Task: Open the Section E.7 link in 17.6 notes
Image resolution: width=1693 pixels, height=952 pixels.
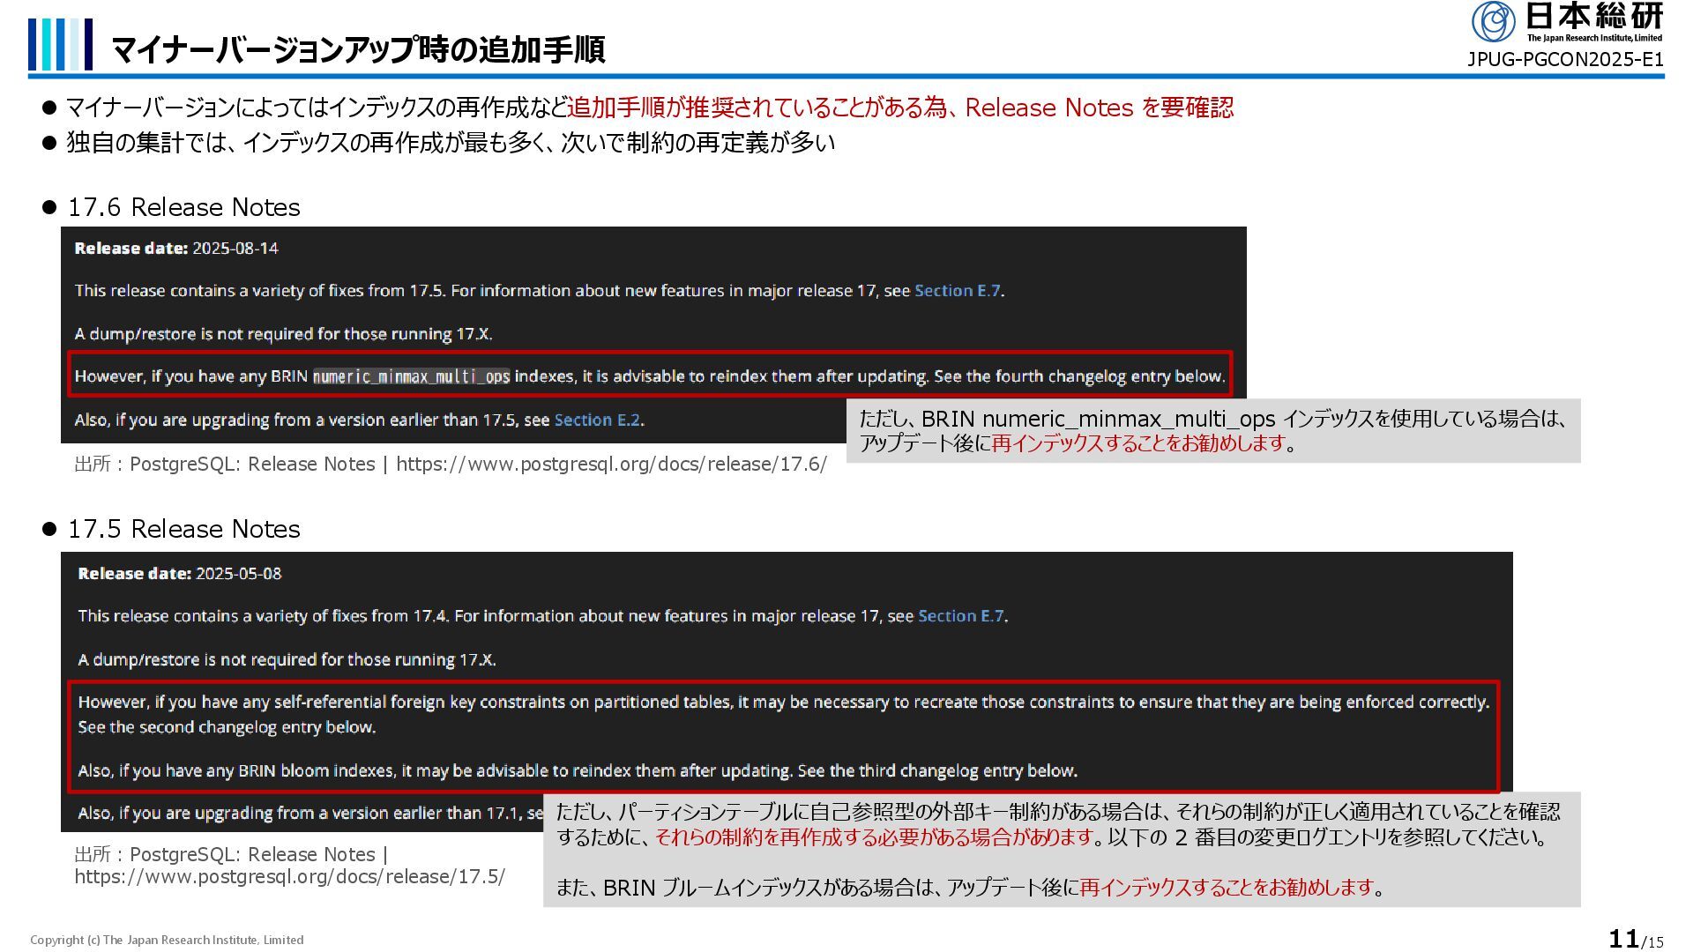Action: 957,291
